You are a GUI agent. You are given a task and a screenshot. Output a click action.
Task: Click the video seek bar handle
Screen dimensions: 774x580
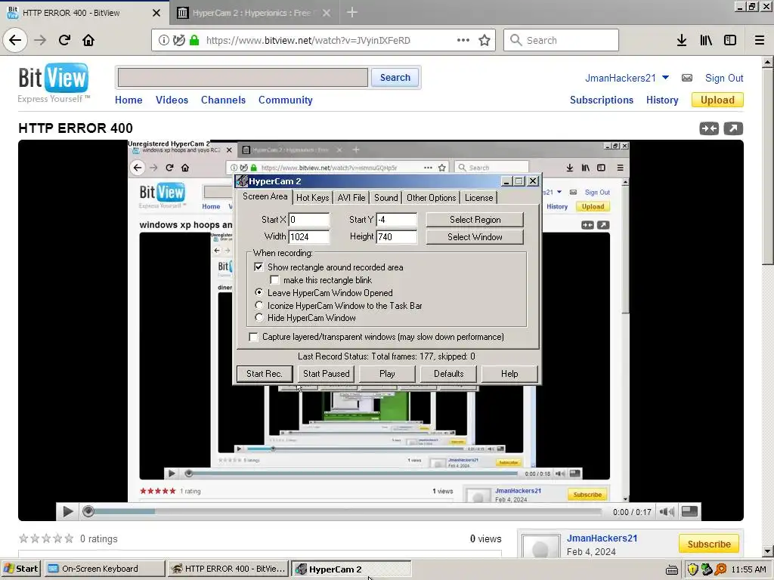(x=88, y=511)
